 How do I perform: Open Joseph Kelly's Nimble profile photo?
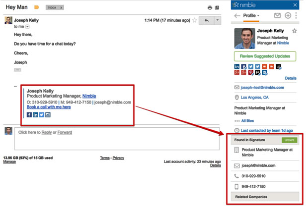[x=244, y=39]
